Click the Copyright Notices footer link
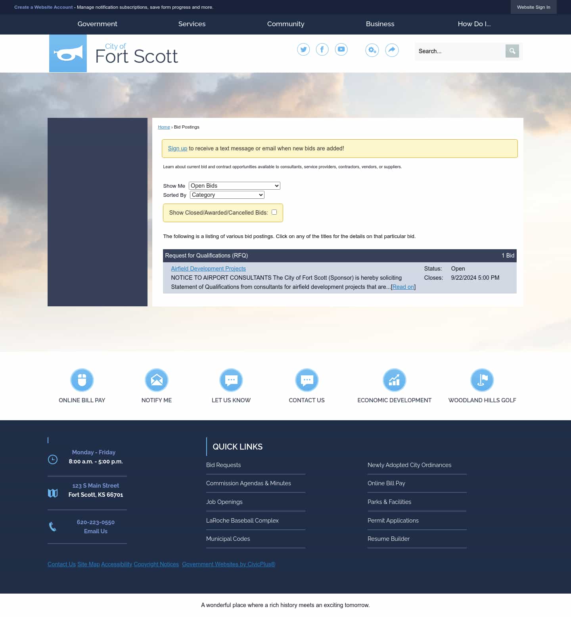571x617 pixels. pyautogui.click(x=156, y=564)
